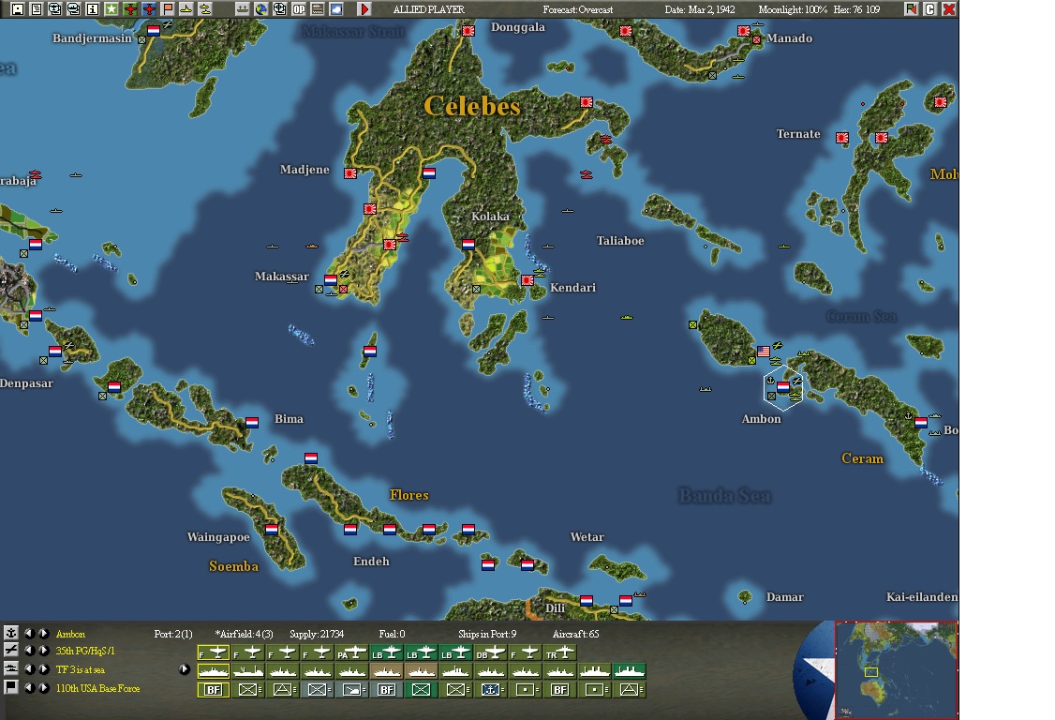This screenshot has height=720, width=1055.
Task: Click the Dutch flag near Waingapoe
Action: [271, 529]
